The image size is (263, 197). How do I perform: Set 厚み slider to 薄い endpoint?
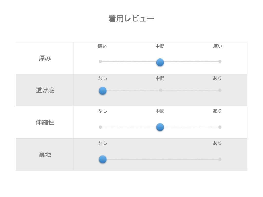pos(100,61)
